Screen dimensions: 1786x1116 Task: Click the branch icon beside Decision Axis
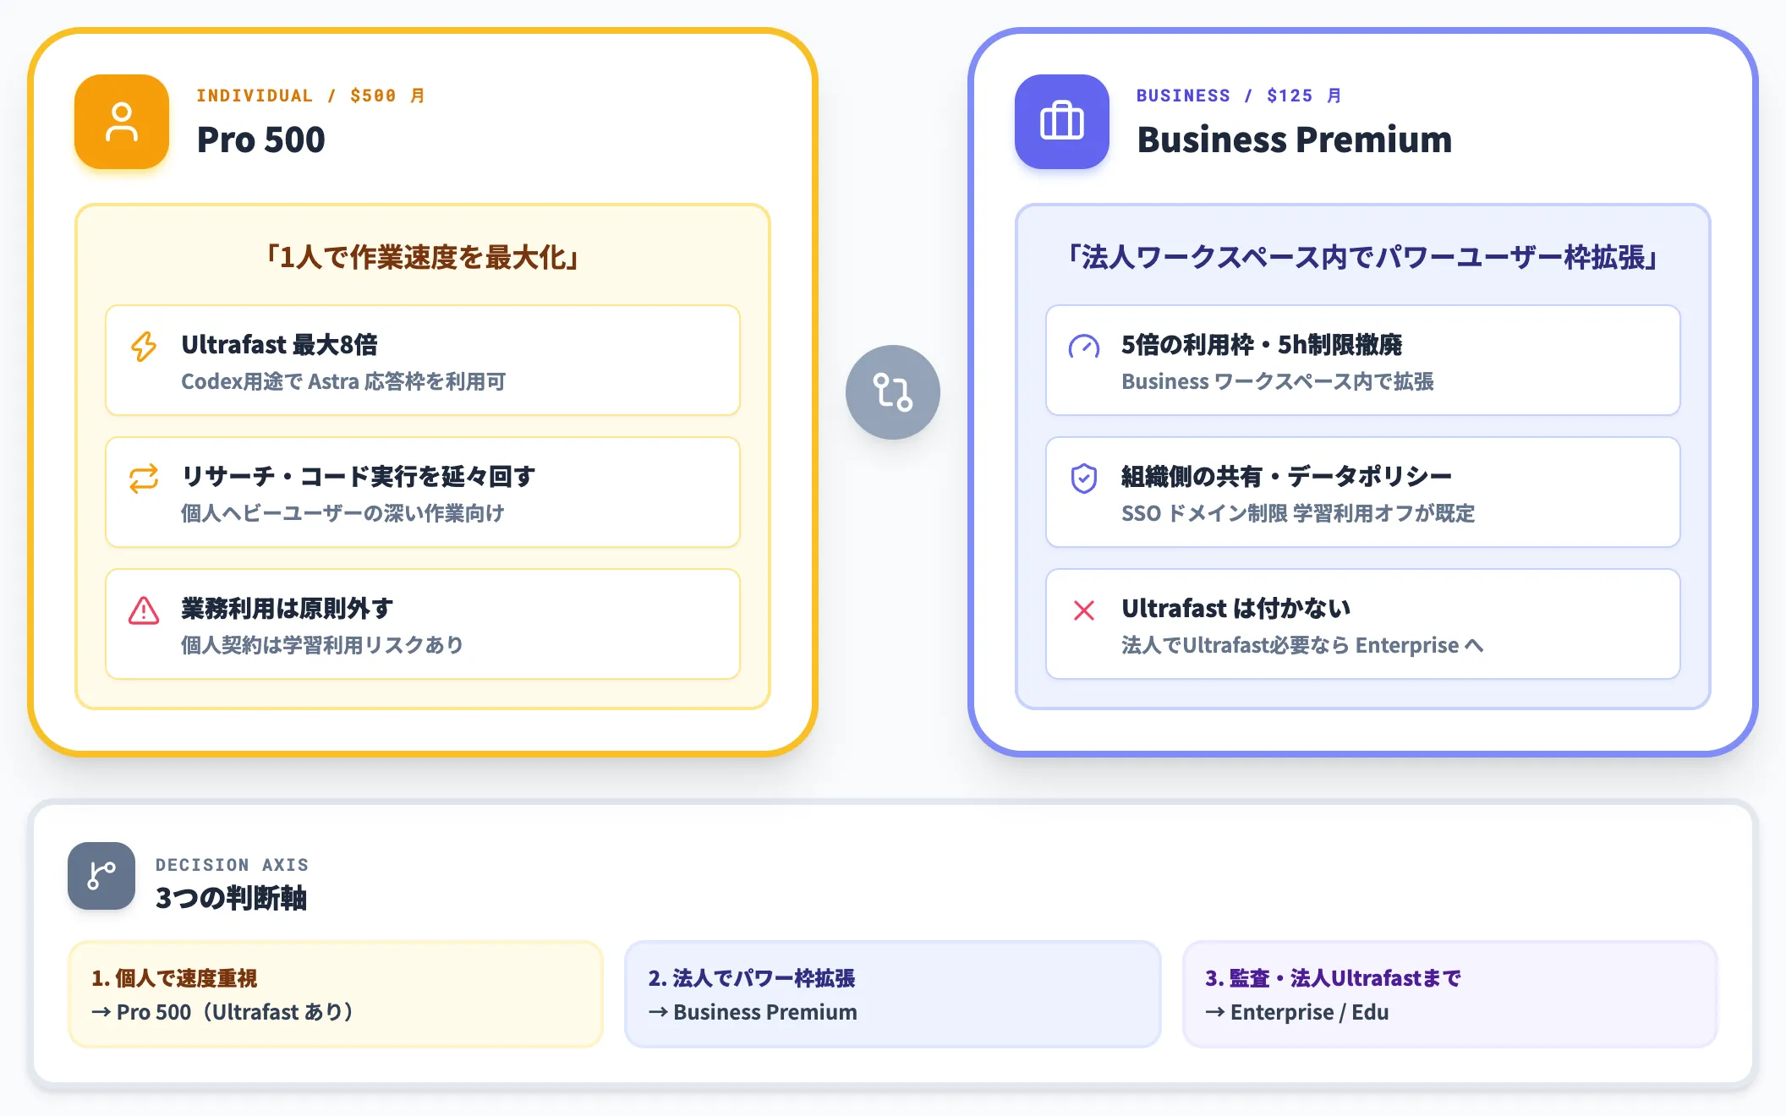click(101, 876)
